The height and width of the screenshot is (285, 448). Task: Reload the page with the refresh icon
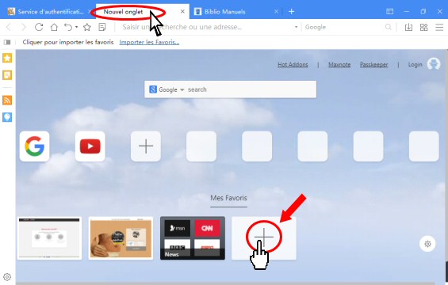tap(39, 27)
